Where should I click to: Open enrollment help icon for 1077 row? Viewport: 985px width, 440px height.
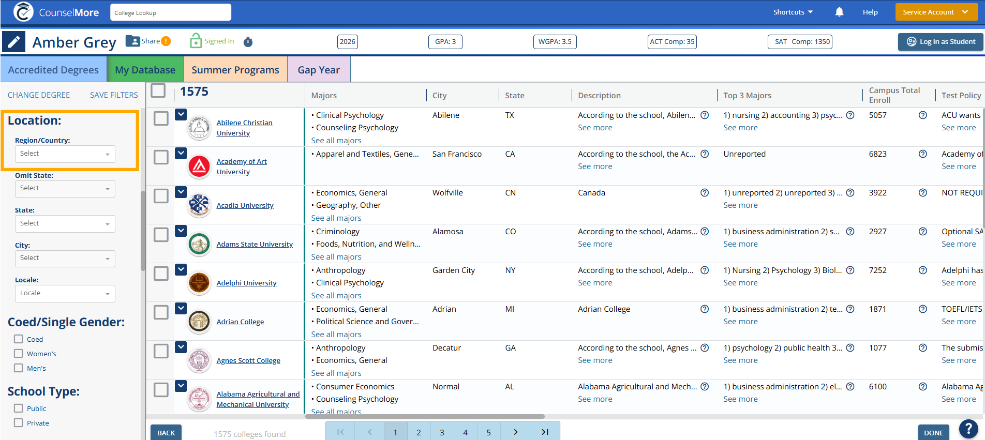[x=923, y=348]
